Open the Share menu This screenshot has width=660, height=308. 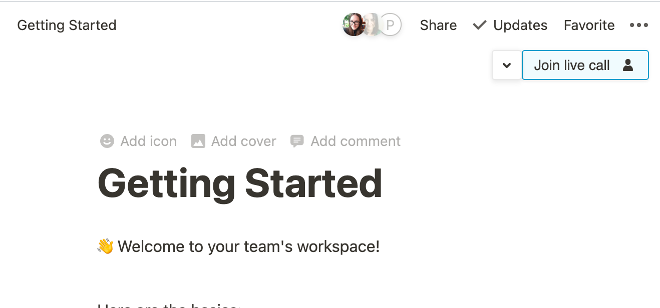(438, 25)
